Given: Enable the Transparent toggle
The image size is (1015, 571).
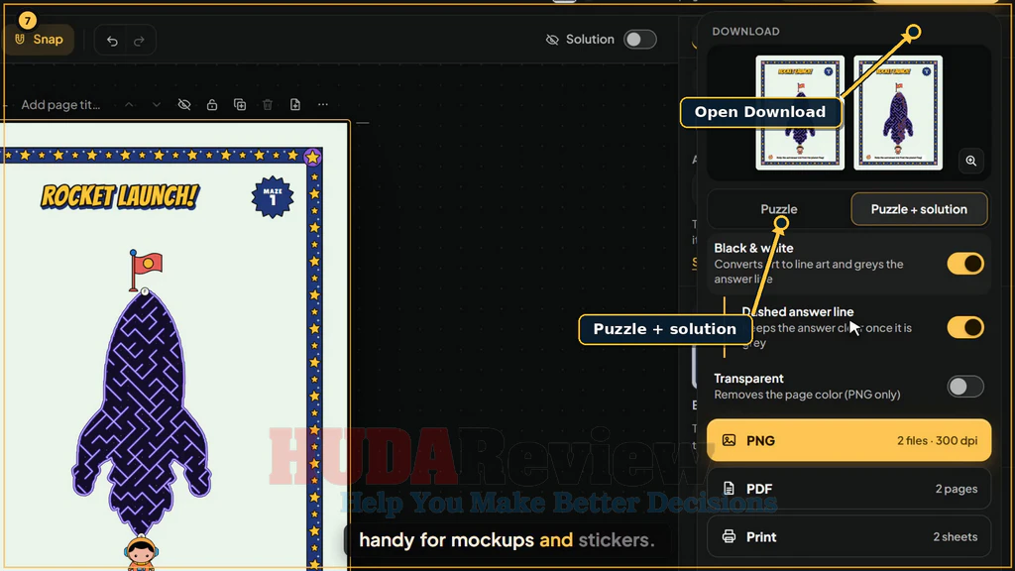Looking at the screenshot, I should click(x=965, y=387).
